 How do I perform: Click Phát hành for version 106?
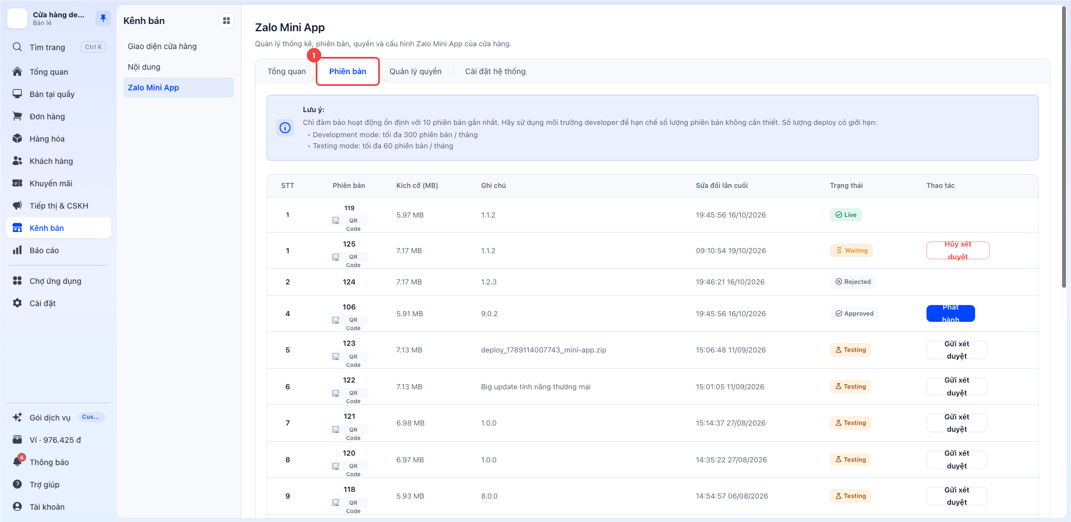coord(951,313)
